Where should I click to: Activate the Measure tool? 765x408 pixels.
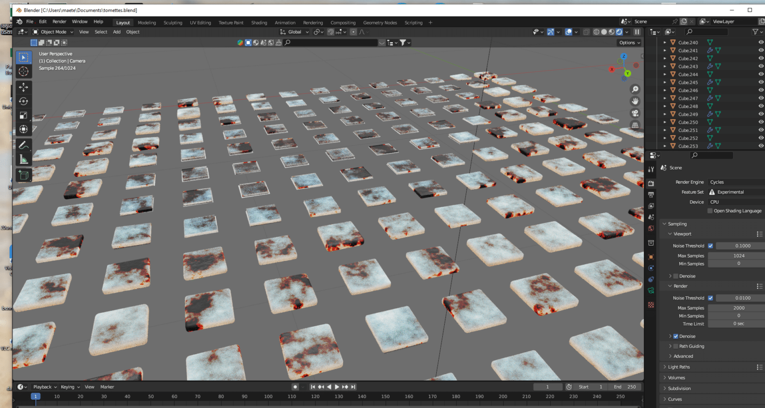tap(23, 159)
